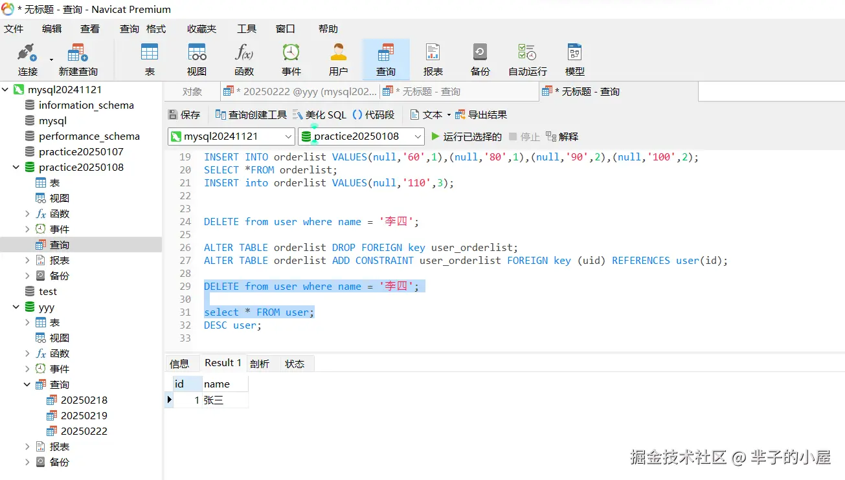Open saved query 20250218
Viewport: 845px width, 480px height.
84,400
